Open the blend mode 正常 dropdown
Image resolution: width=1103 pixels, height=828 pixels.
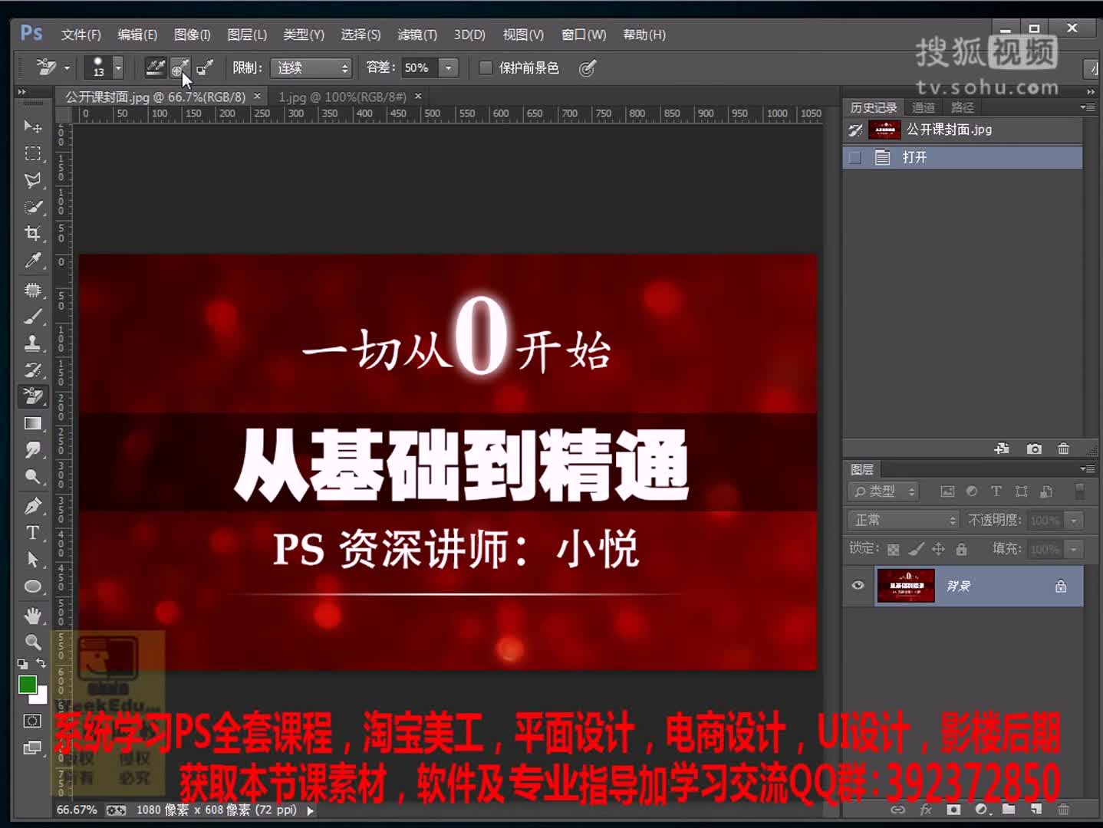click(x=904, y=520)
